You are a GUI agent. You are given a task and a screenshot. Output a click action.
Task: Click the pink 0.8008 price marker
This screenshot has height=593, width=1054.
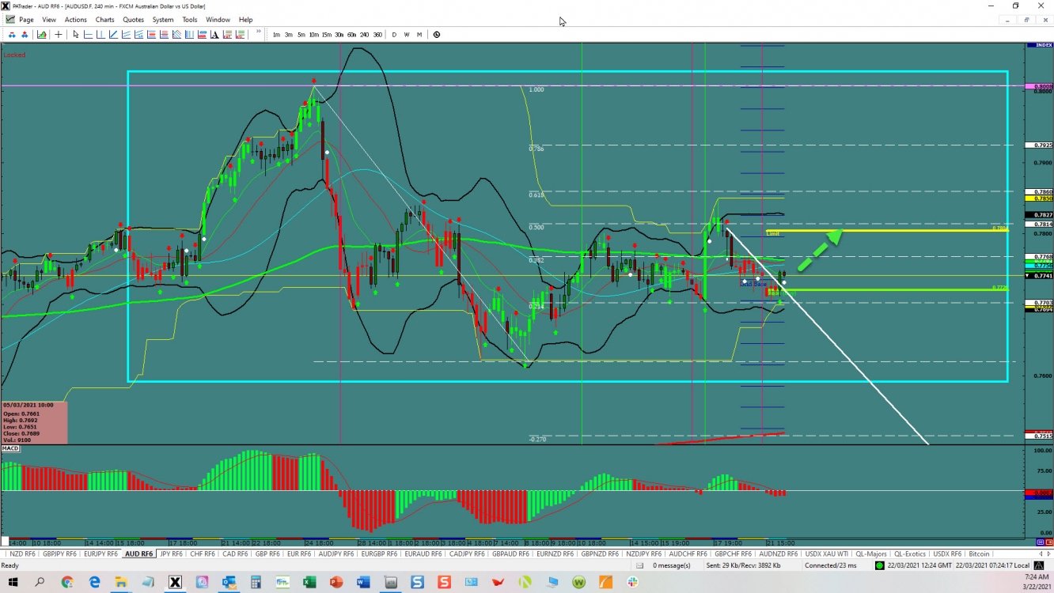click(1038, 86)
